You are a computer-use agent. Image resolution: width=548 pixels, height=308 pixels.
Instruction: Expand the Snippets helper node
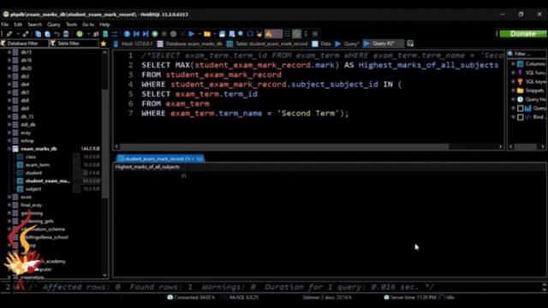513,91
